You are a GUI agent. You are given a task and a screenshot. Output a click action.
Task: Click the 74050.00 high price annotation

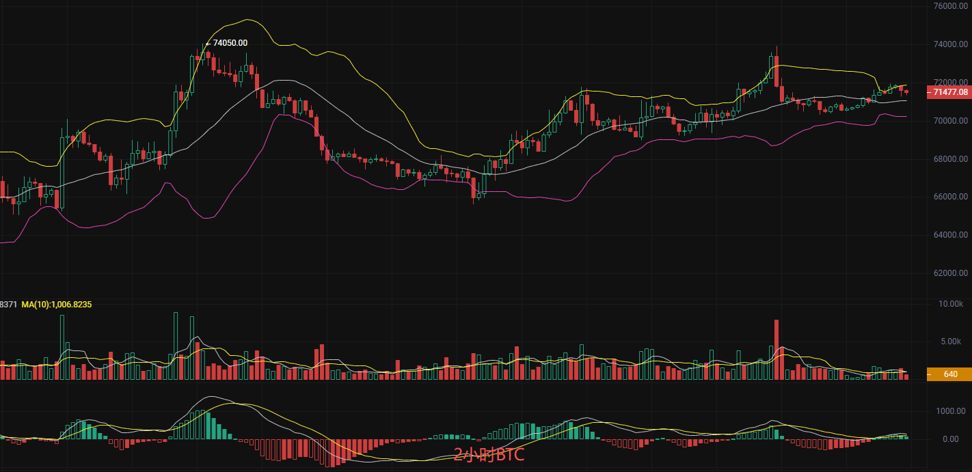coord(230,43)
